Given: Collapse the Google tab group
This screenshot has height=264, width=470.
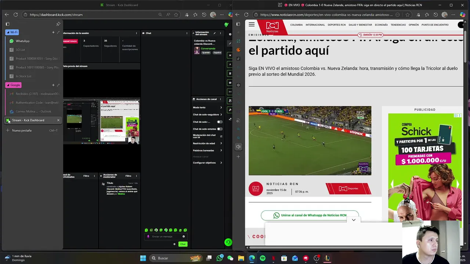Looking at the screenshot, I should [13, 85].
